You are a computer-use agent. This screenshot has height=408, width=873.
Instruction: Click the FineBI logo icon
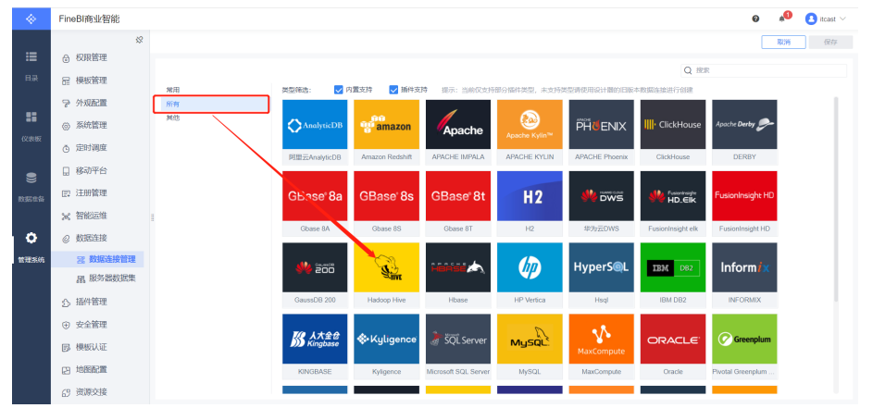[x=31, y=19]
